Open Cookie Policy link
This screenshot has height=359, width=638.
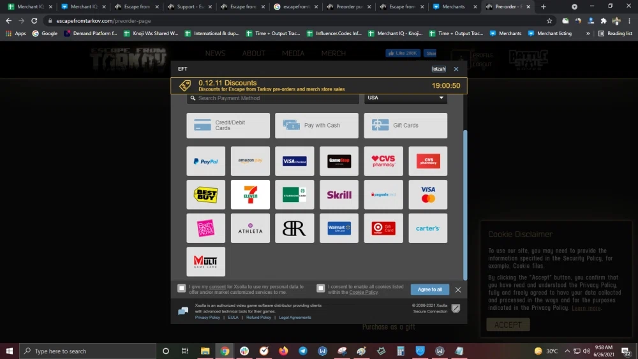point(364,292)
